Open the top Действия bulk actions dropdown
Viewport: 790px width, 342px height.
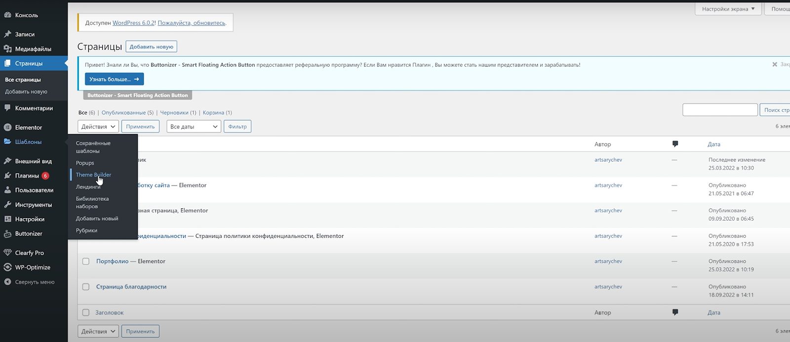98,127
